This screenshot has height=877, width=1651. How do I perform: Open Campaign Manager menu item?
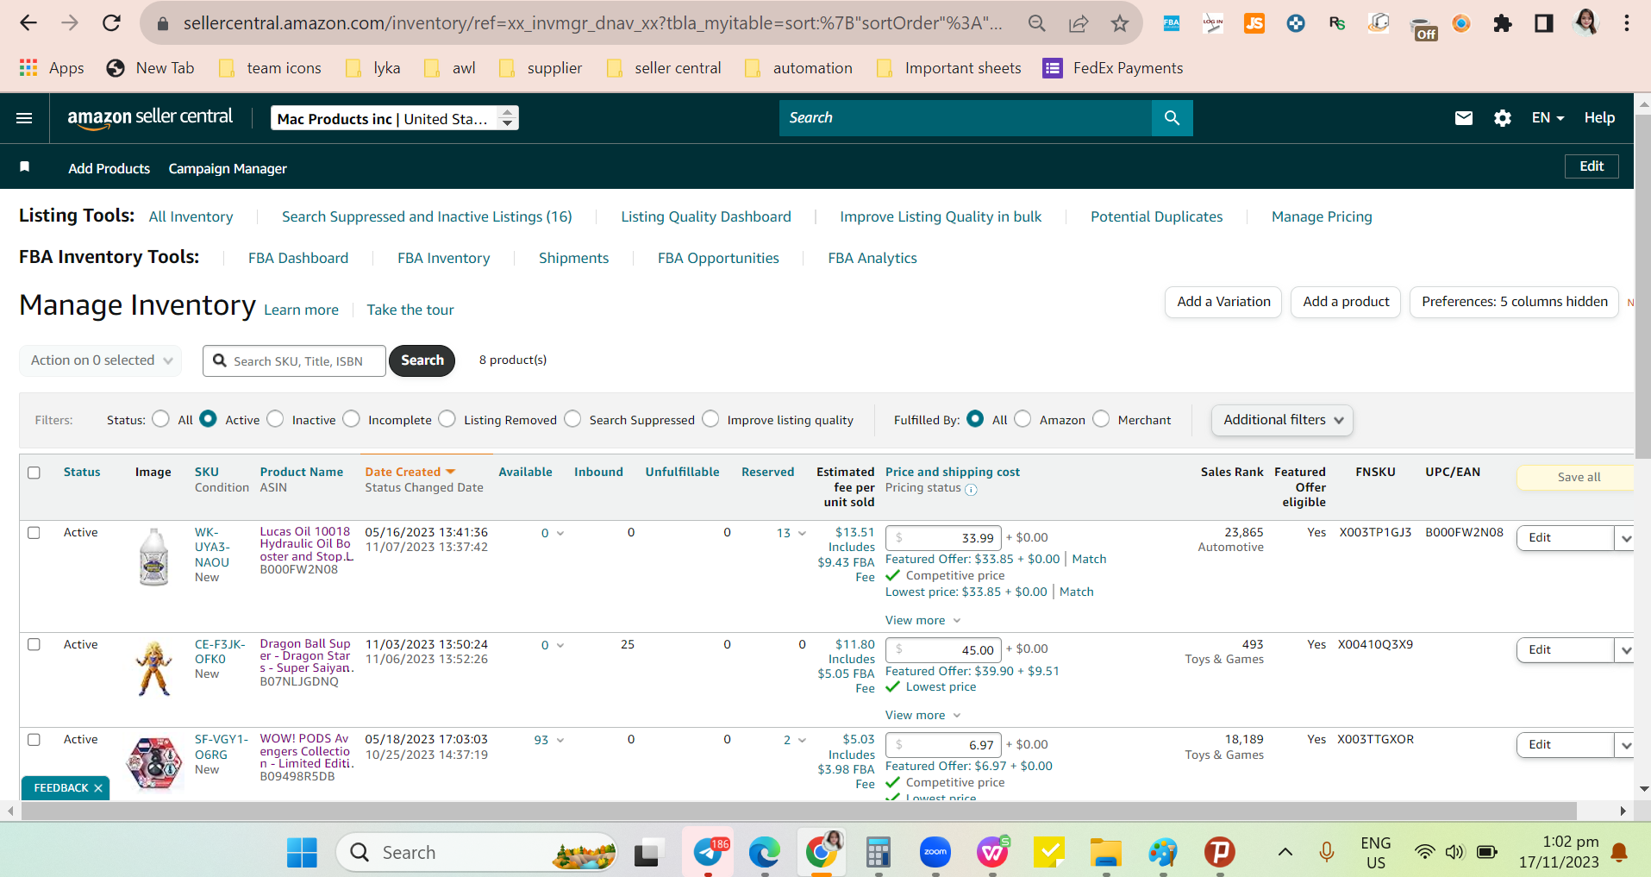click(228, 168)
